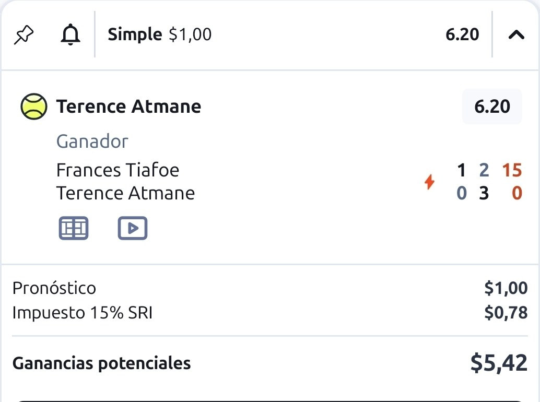
Task: Click the current game score 15
Action: (512, 170)
